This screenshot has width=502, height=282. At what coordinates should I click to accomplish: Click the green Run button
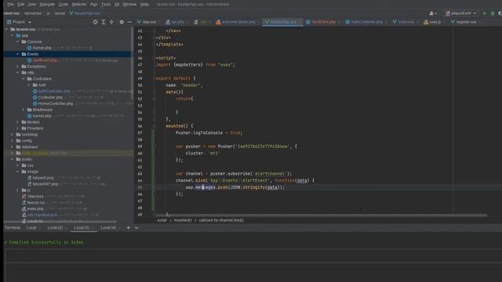pyautogui.click(x=485, y=13)
